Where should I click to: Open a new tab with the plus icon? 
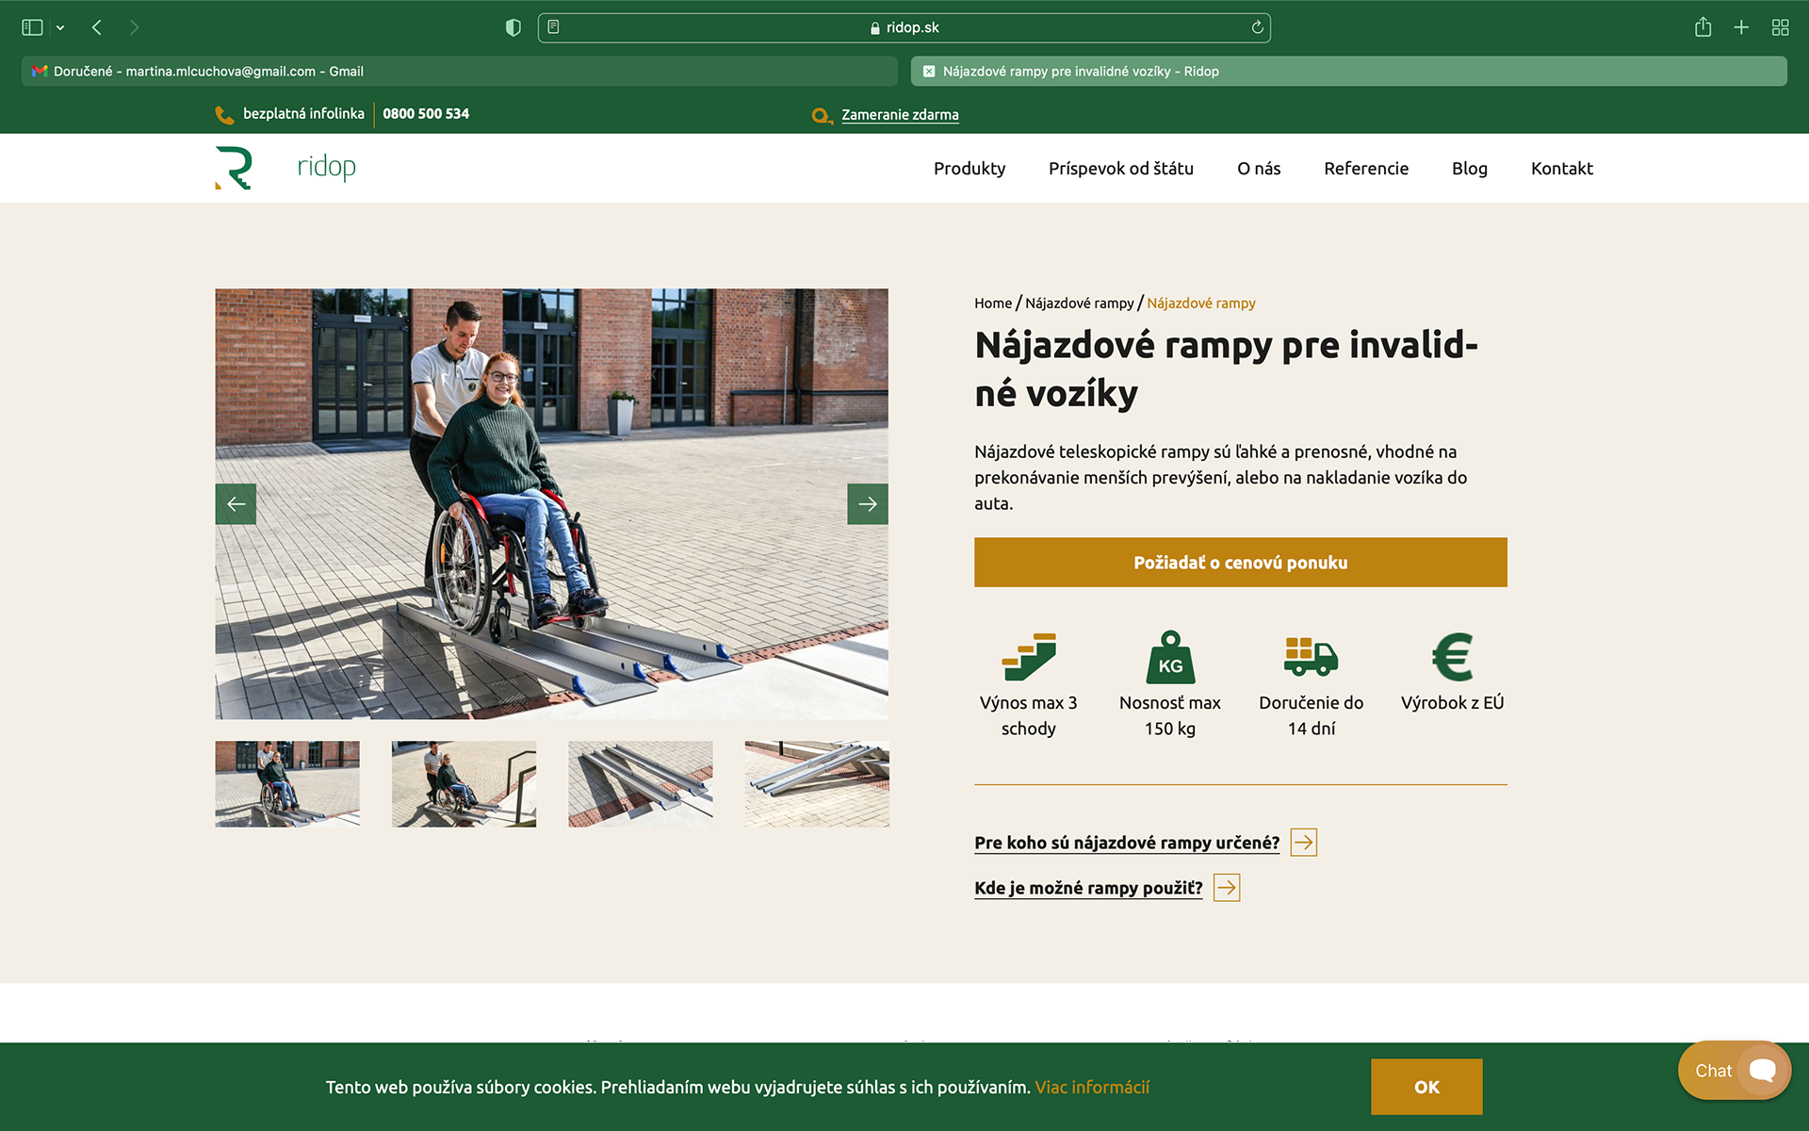tap(1741, 27)
